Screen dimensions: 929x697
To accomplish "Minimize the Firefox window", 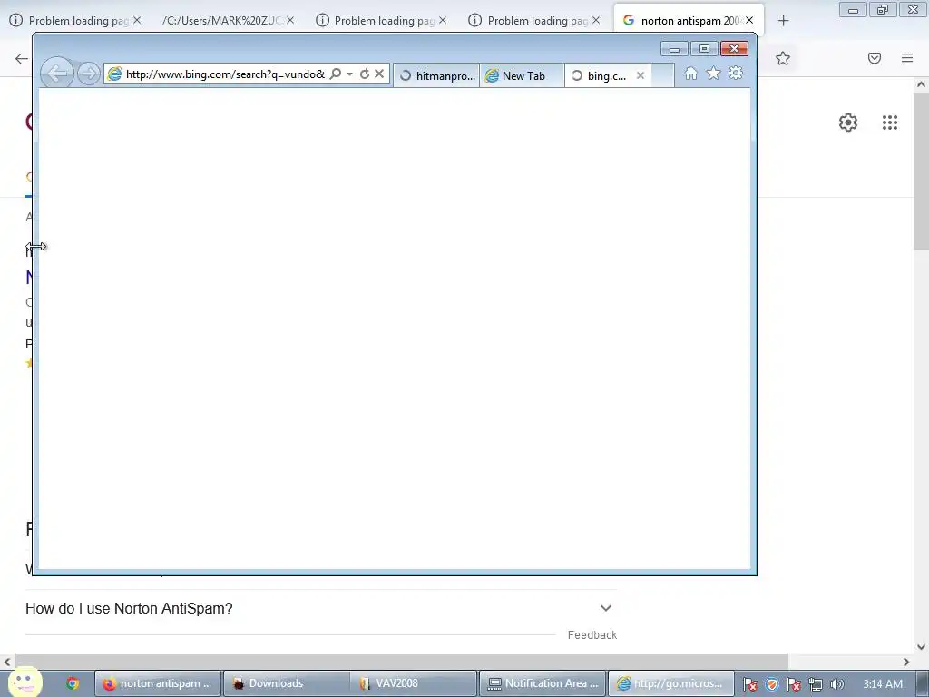I will pos(853,9).
